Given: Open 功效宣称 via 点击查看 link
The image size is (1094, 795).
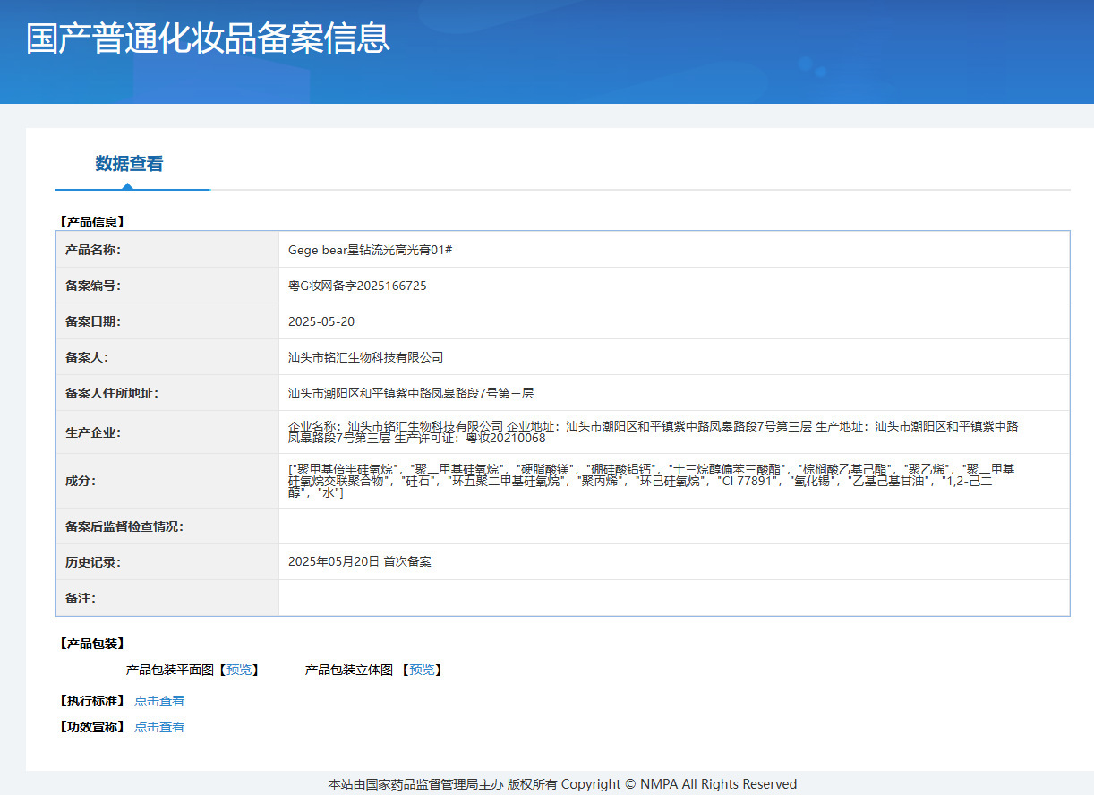Looking at the screenshot, I should (159, 727).
